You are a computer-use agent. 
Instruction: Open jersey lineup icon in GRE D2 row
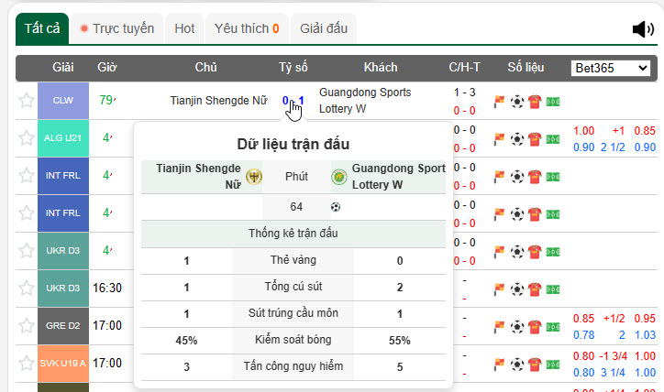[x=535, y=325]
